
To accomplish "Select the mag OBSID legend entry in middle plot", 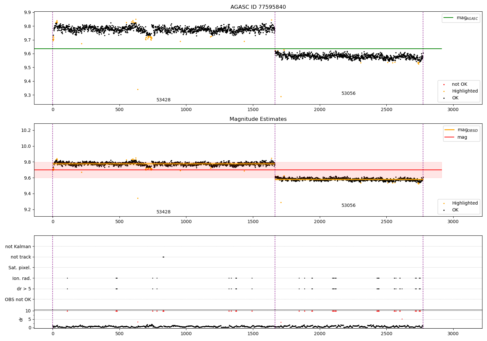I will [x=468, y=130].
